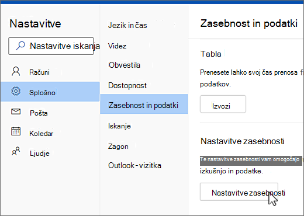Click the Nastavitve zasebnosti subheading
Screen dimensions: 304x216
pos(242,141)
